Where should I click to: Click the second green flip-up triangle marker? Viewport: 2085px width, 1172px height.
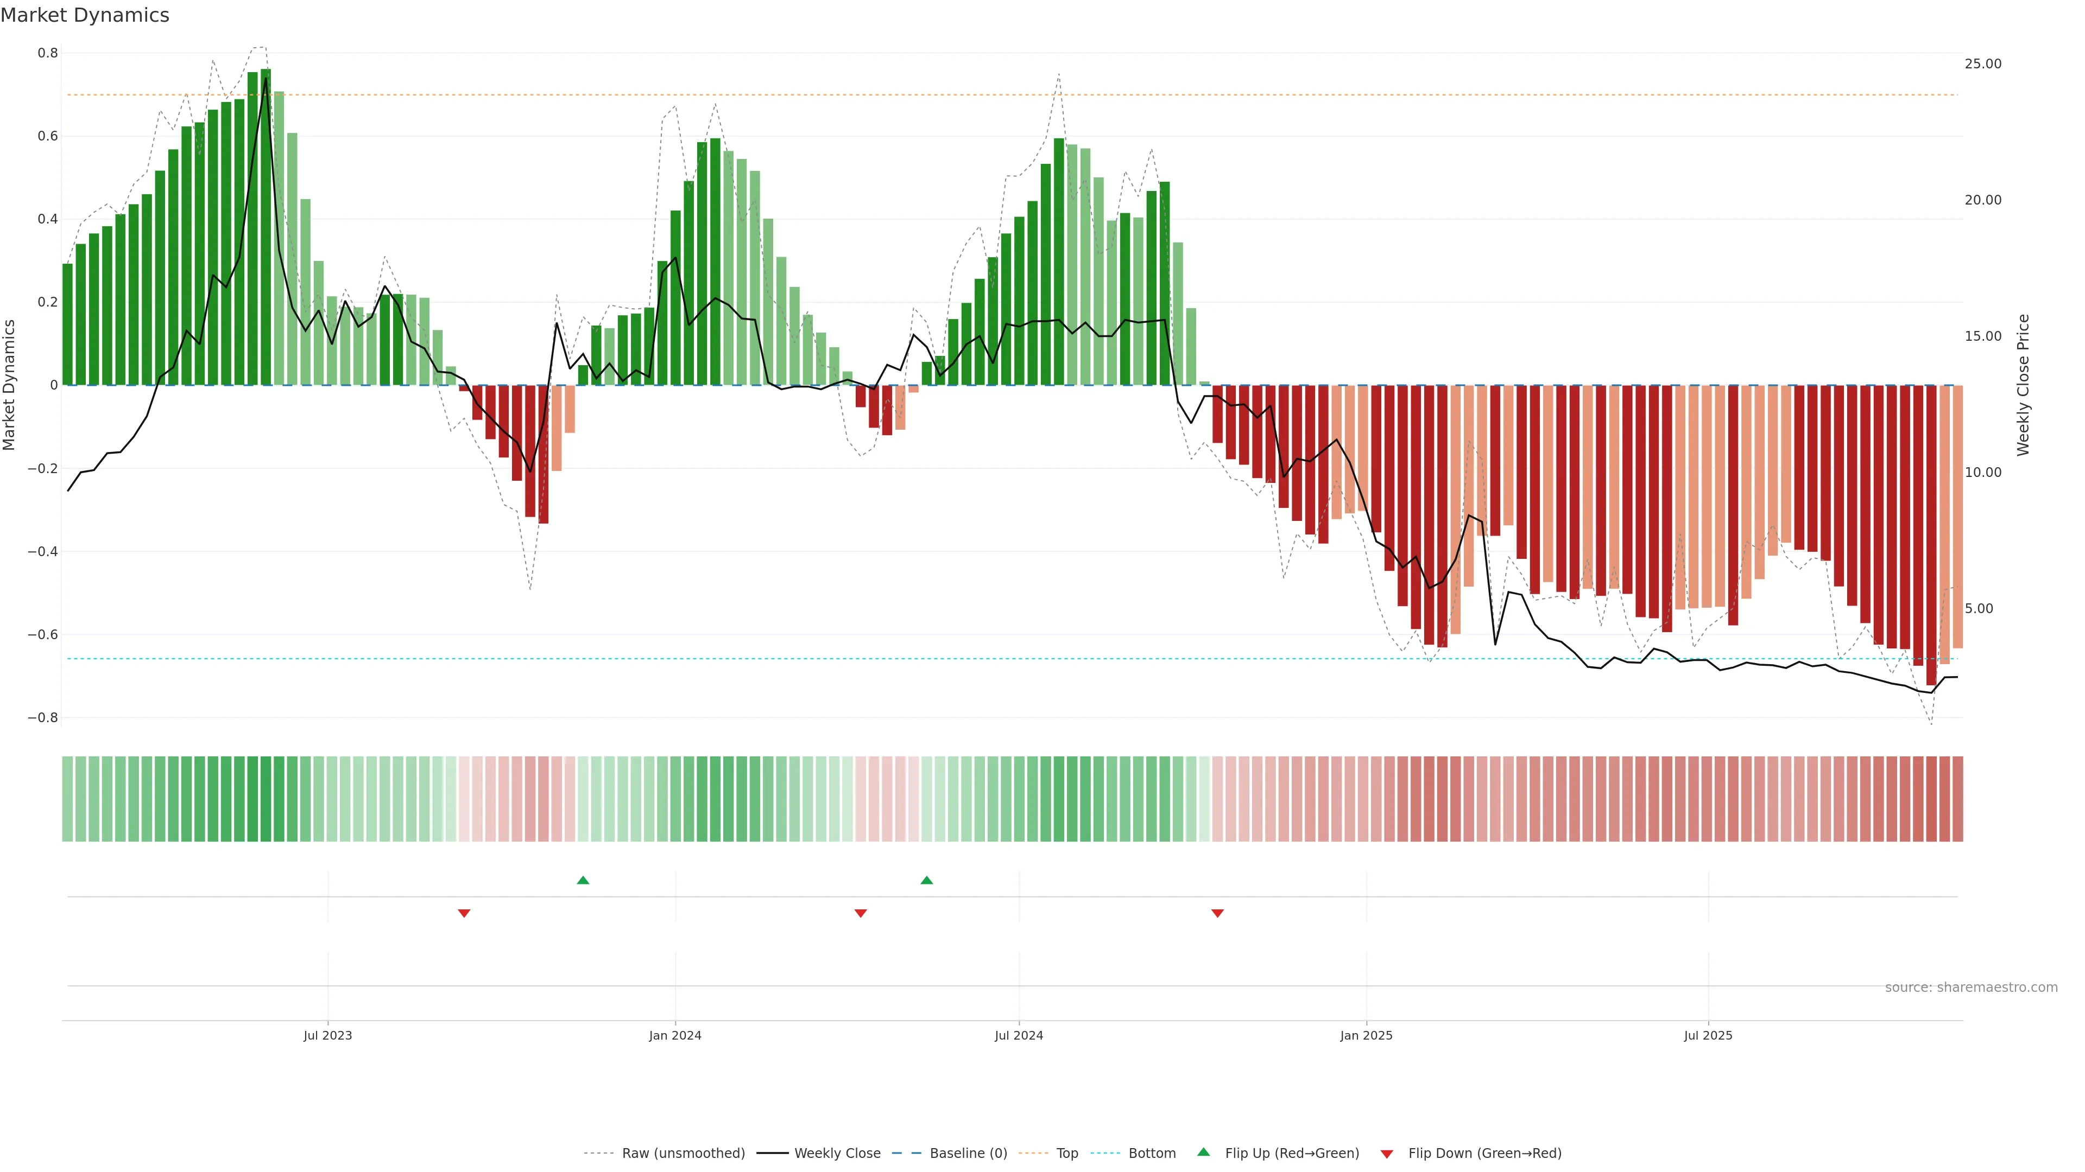(927, 880)
